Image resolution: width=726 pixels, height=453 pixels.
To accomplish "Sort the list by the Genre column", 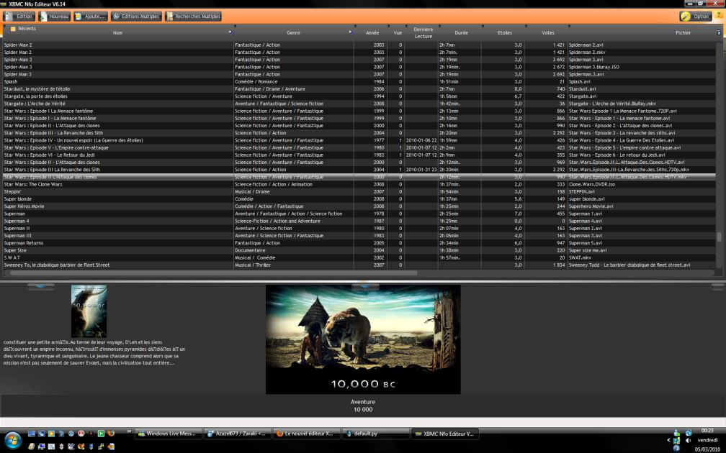I will (x=293, y=33).
